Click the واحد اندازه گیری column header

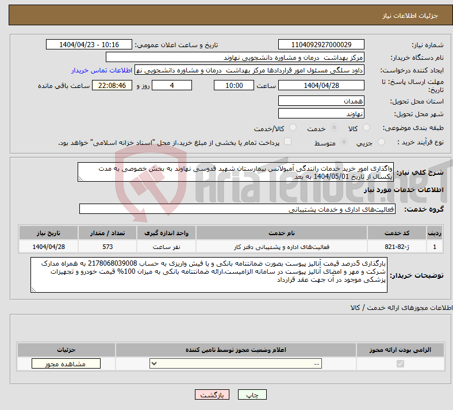pyautogui.click(x=166, y=233)
